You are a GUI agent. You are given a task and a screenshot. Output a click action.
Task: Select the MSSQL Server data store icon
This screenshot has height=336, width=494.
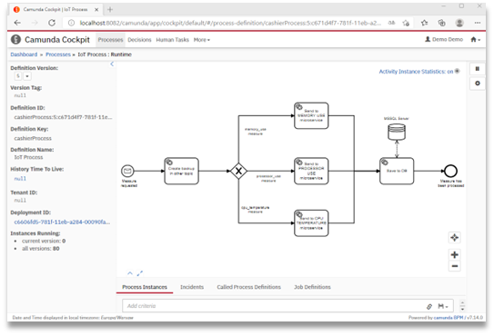click(x=397, y=132)
